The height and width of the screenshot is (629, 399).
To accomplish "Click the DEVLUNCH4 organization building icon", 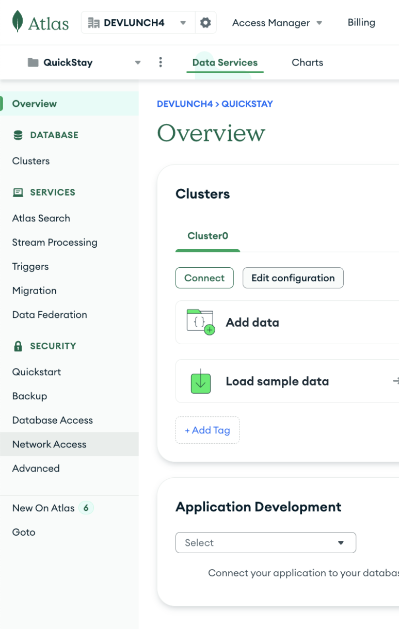I will (93, 23).
